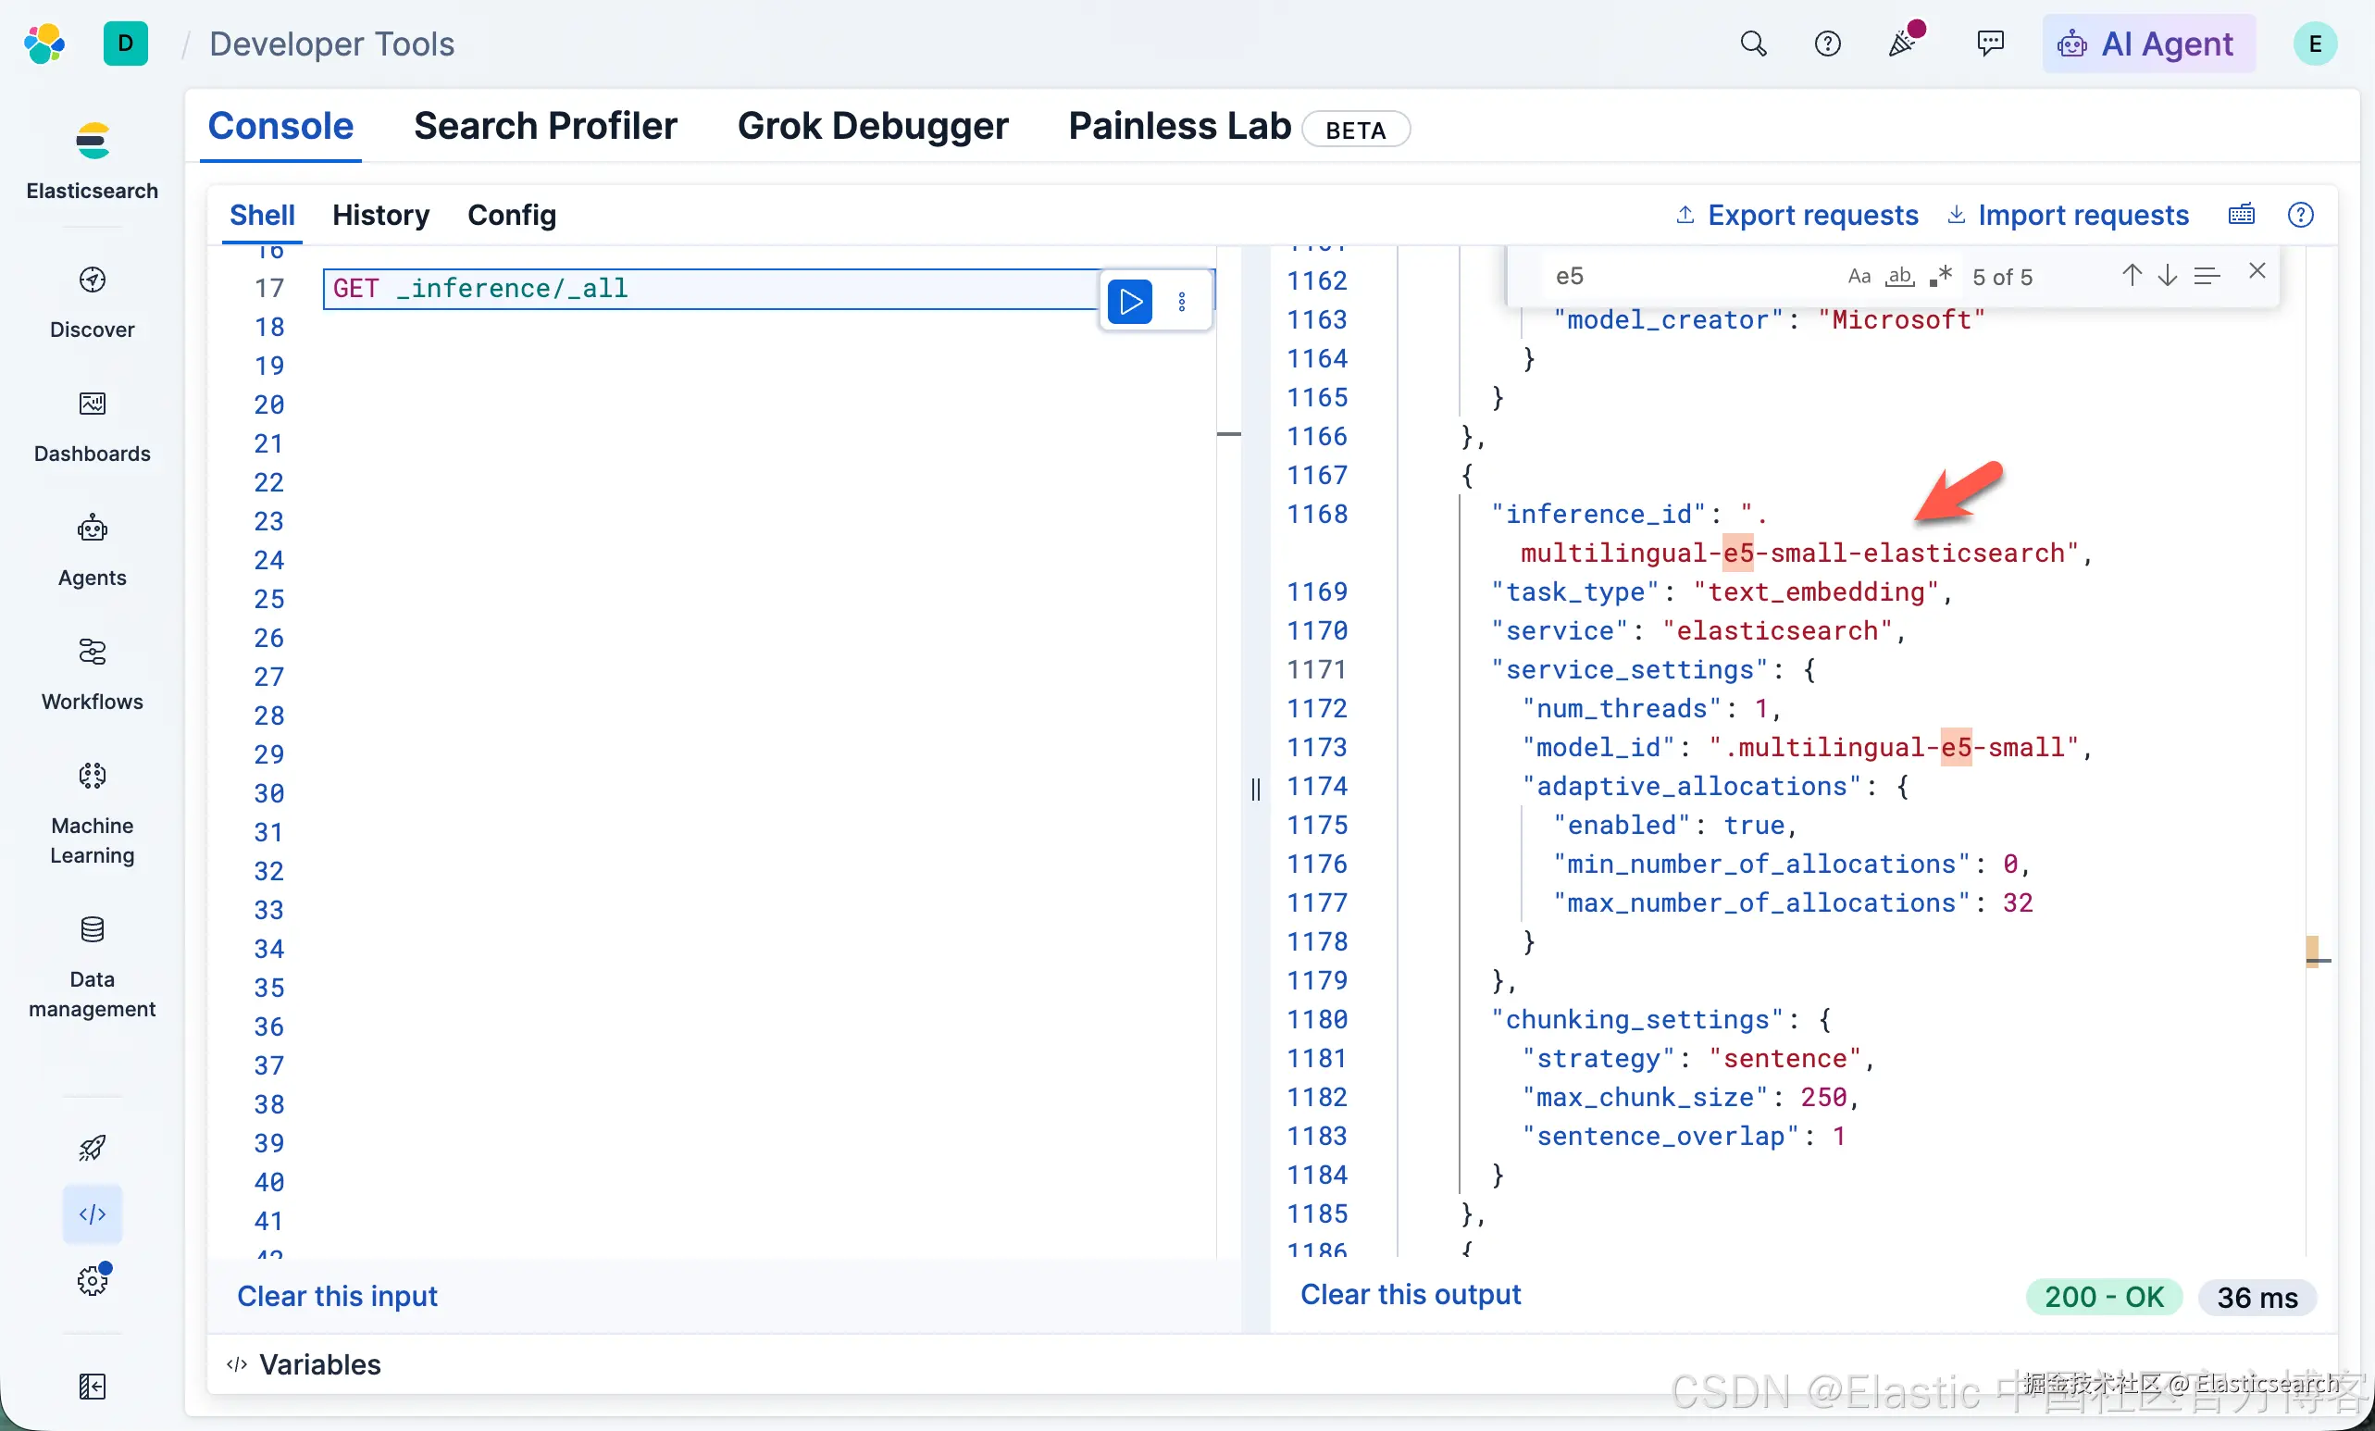Click Clear this input
The height and width of the screenshot is (1431, 2375).
tap(337, 1296)
